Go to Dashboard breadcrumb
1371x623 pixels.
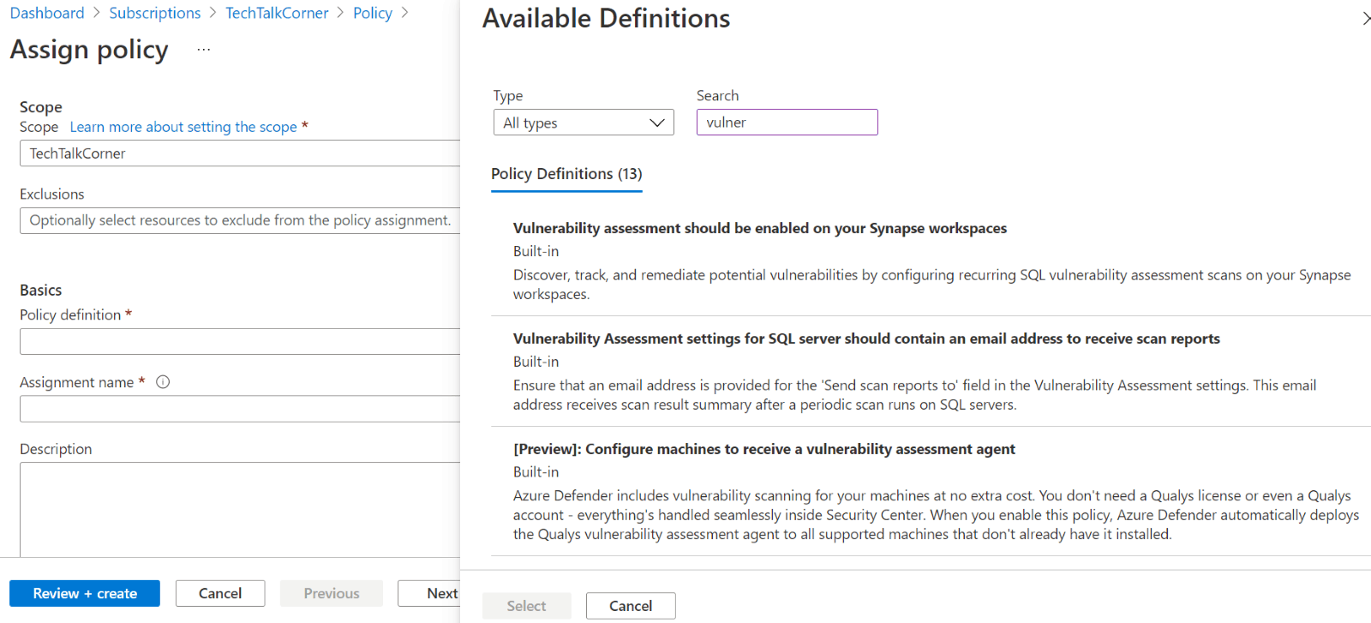(47, 13)
